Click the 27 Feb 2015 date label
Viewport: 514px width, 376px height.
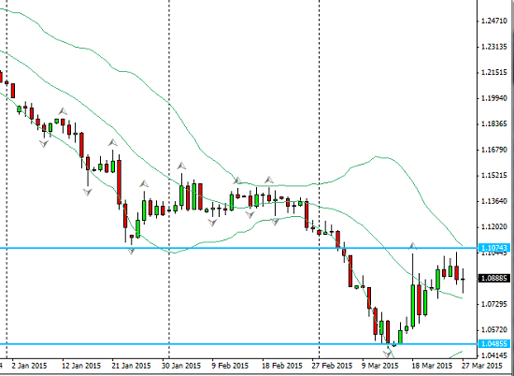click(332, 366)
